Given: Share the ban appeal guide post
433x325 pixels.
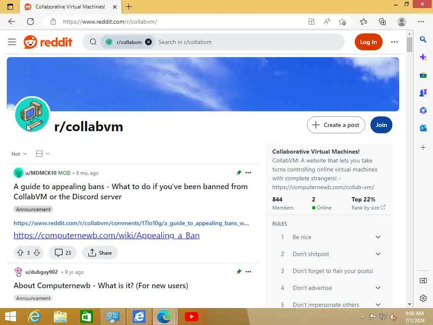Looking at the screenshot, I should tap(100, 253).
